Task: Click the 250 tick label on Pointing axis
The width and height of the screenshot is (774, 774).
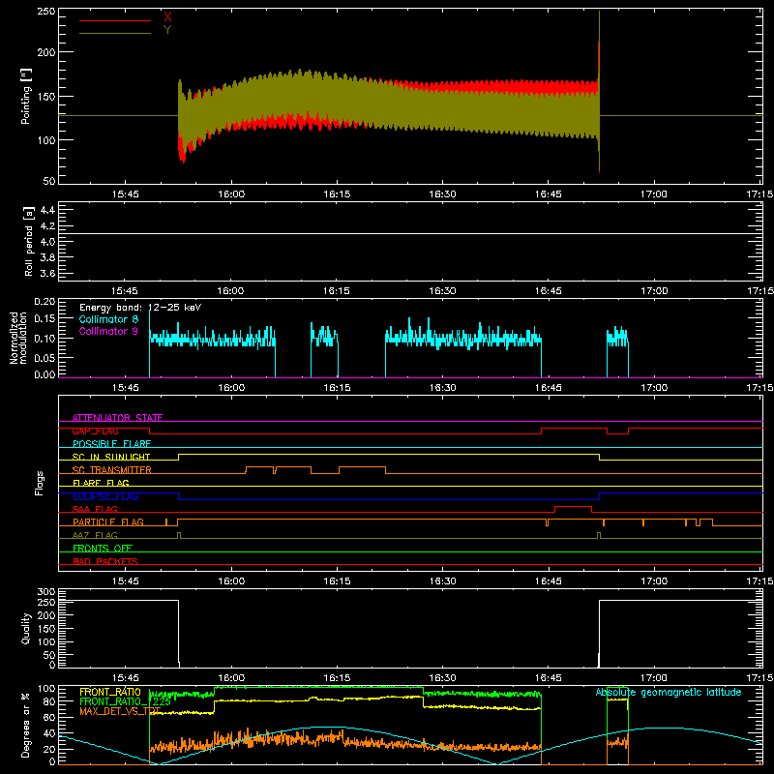Action: [46, 12]
